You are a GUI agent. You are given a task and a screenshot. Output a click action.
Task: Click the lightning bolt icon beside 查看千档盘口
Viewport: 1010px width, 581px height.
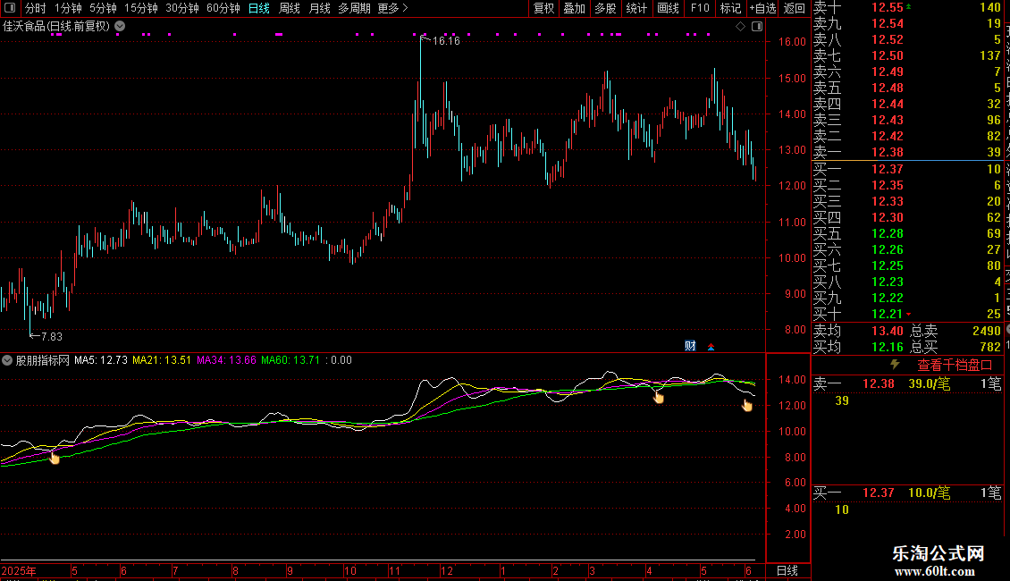[x=895, y=365]
